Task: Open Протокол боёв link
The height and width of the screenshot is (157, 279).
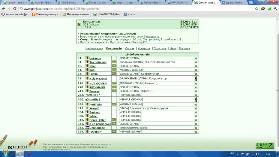Action: coord(120,42)
